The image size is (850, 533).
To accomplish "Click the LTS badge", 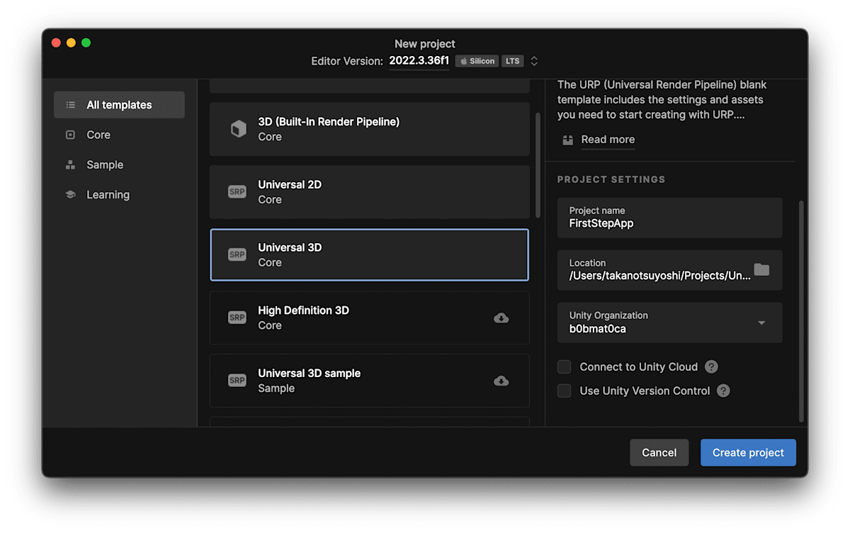I will click(513, 61).
